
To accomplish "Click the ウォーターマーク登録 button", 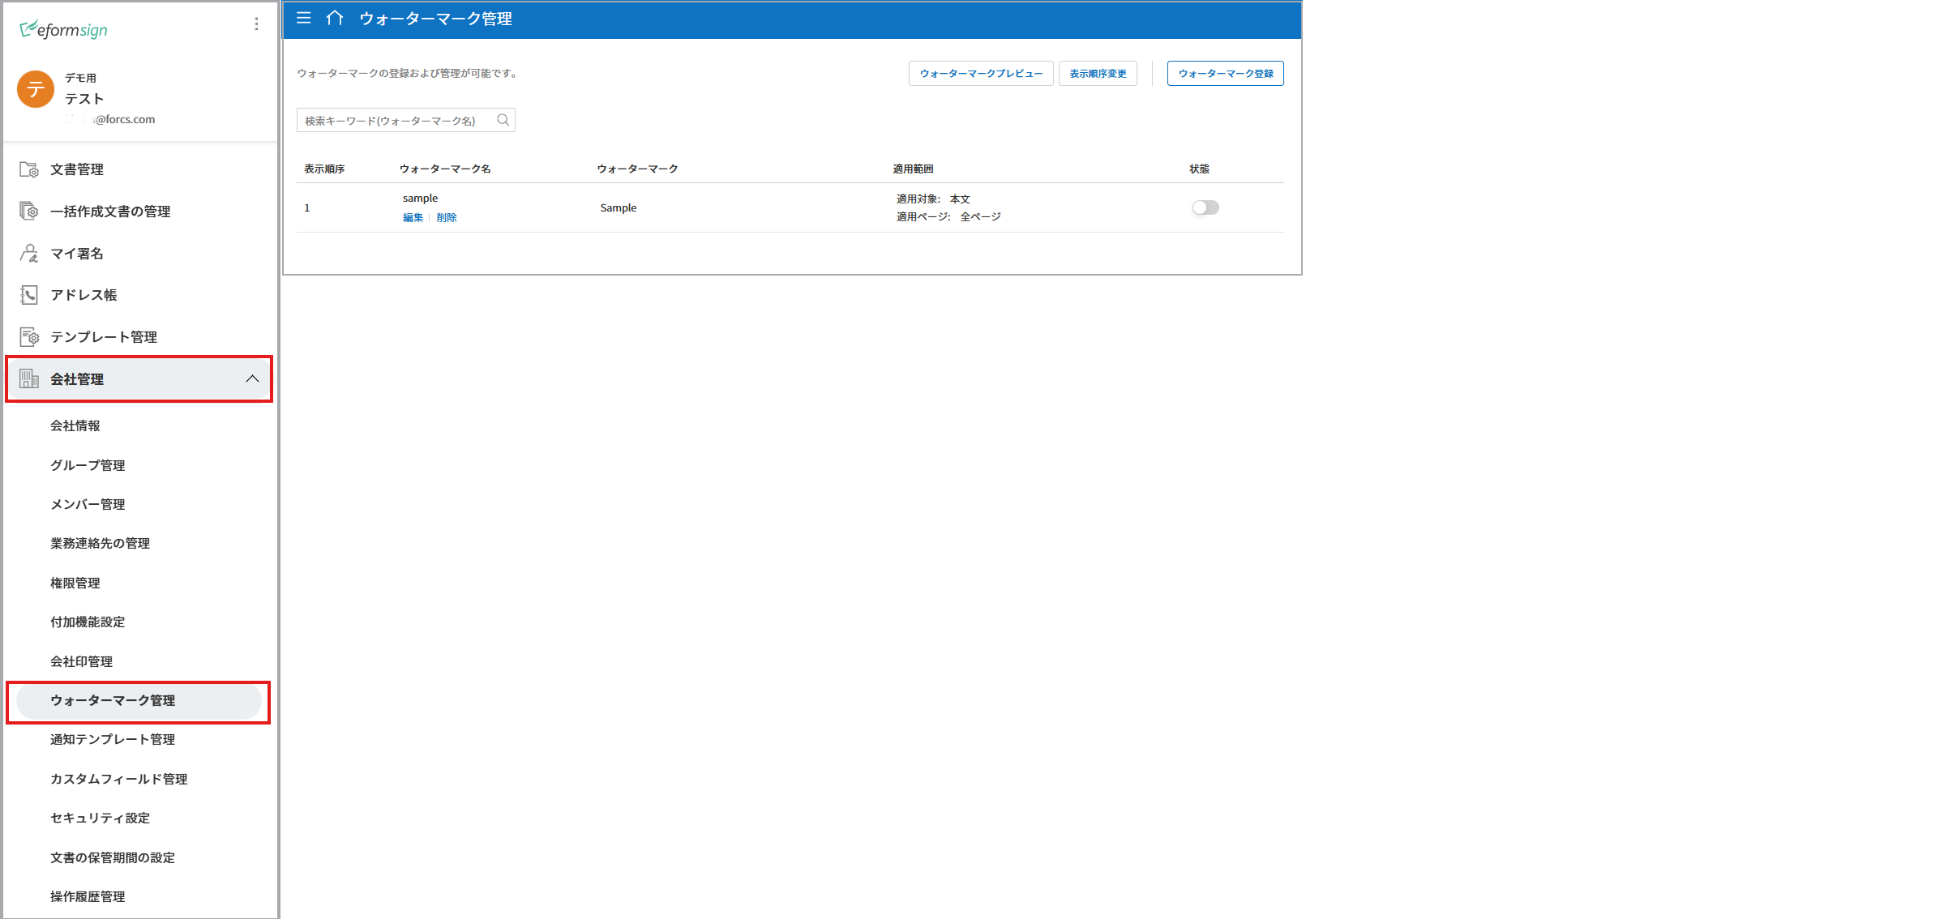I will coord(1225,74).
